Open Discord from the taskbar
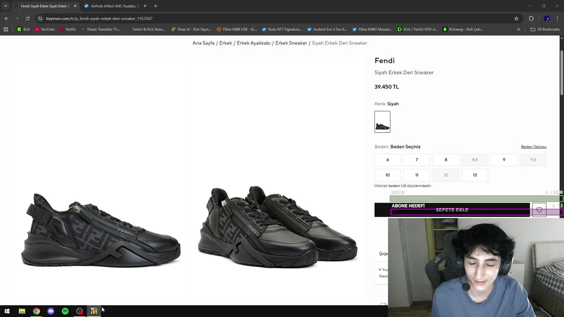The image size is (564, 317). [x=51, y=311]
